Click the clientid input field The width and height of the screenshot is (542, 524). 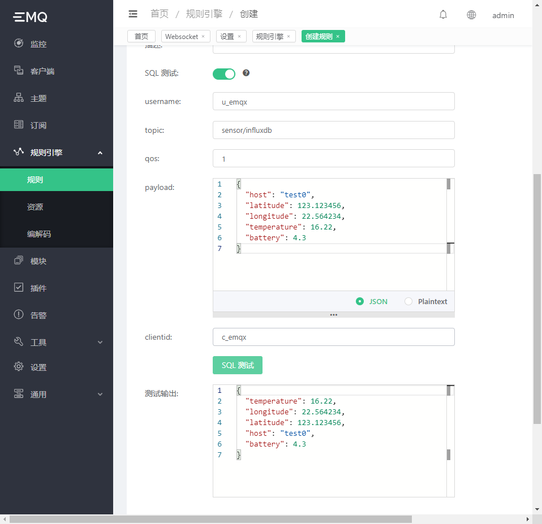click(333, 337)
